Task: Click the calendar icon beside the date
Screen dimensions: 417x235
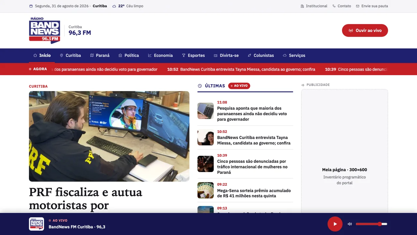Action: 31,6
